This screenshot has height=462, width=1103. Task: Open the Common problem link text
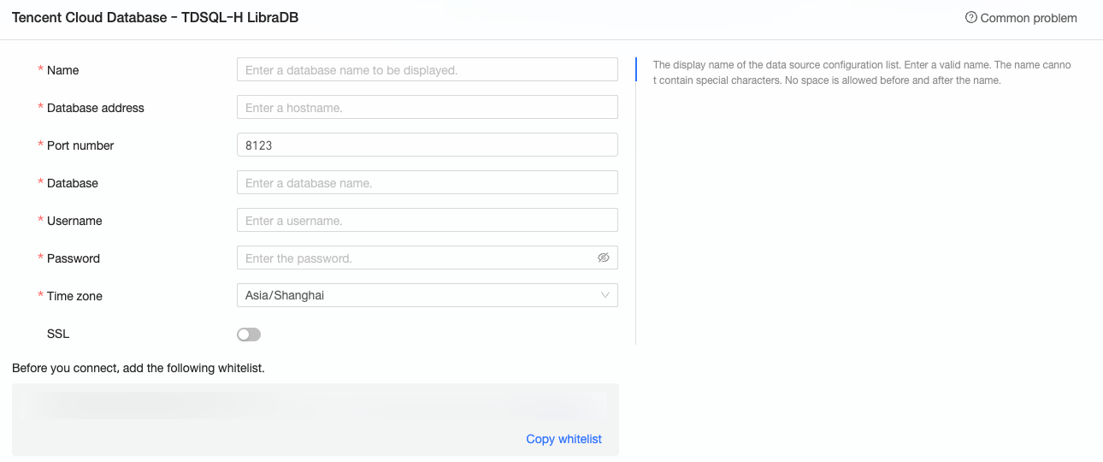tap(1029, 18)
